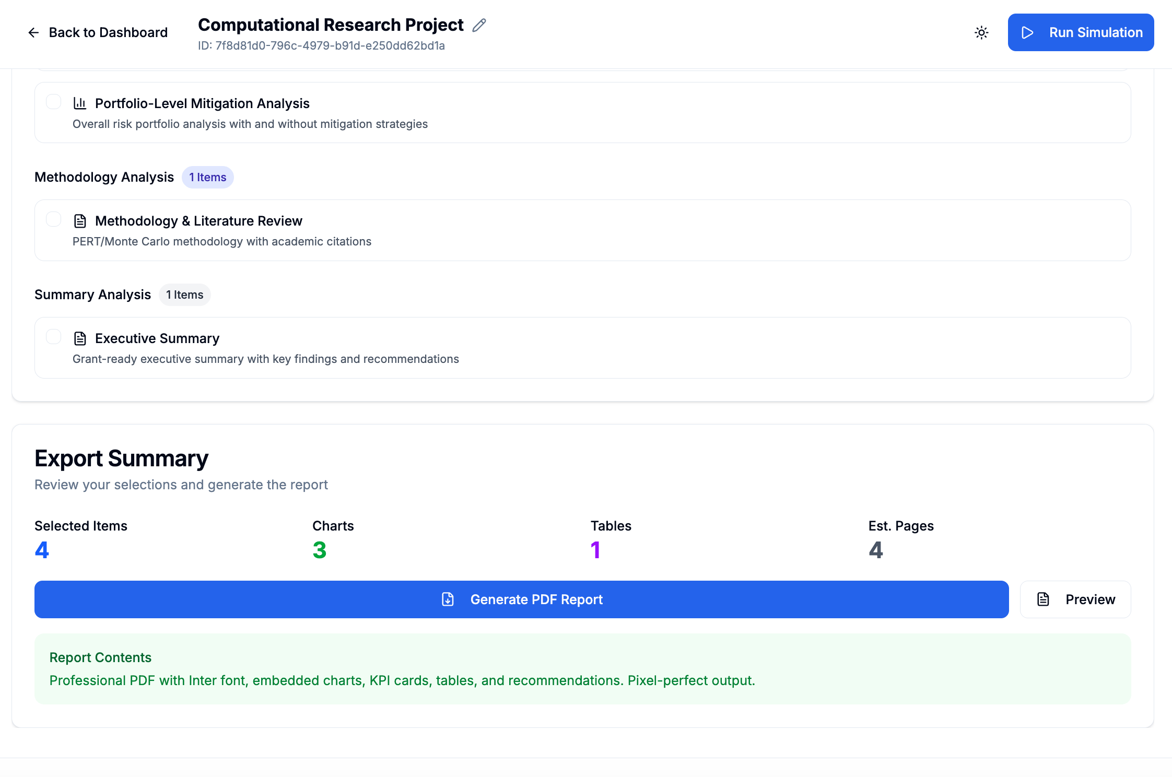Click the Summary Analysis 1 Items badge
This screenshot has width=1172, height=777.
(184, 295)
